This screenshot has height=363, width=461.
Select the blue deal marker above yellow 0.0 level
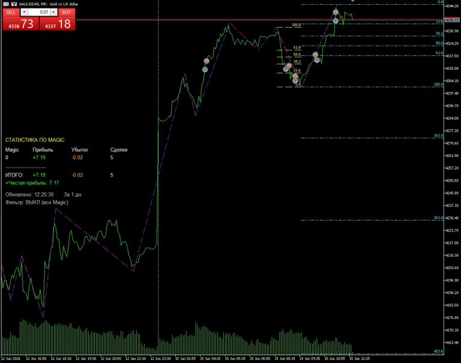click(x=295, y=81)
